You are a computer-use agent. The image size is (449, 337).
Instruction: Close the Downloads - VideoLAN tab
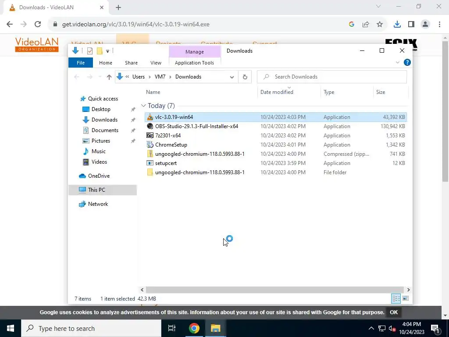point(102,7)
